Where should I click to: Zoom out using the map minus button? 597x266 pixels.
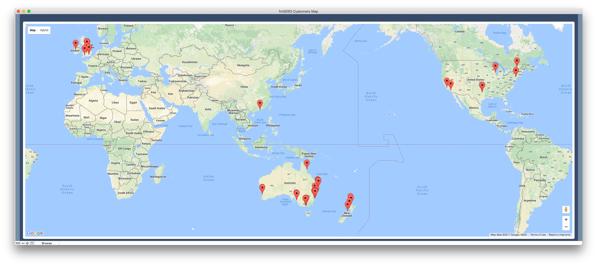tap(566, 227)
